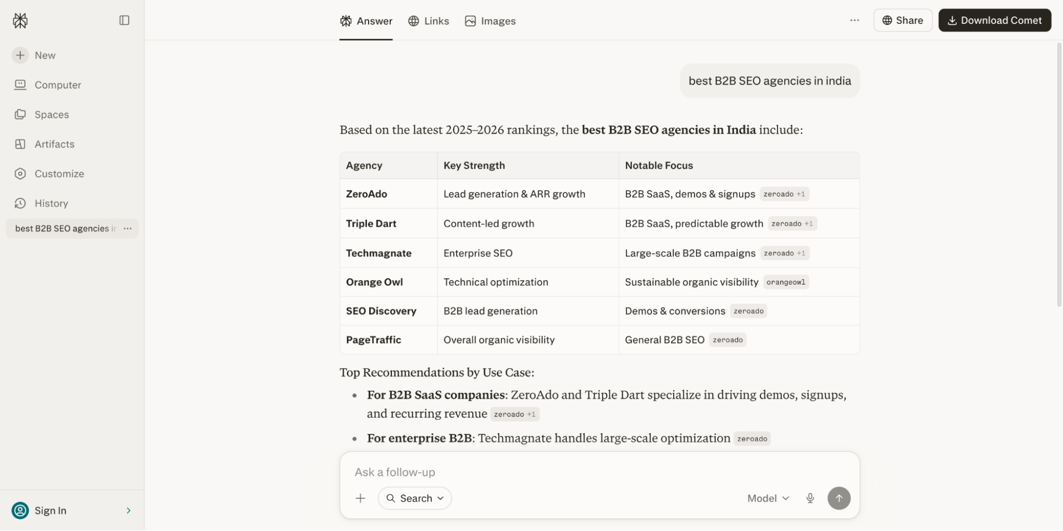The height and width of the screenshot is (531, 1063).
Task: Open zeroado citation after 'large-scale optimization'
Action: point(752,439)
